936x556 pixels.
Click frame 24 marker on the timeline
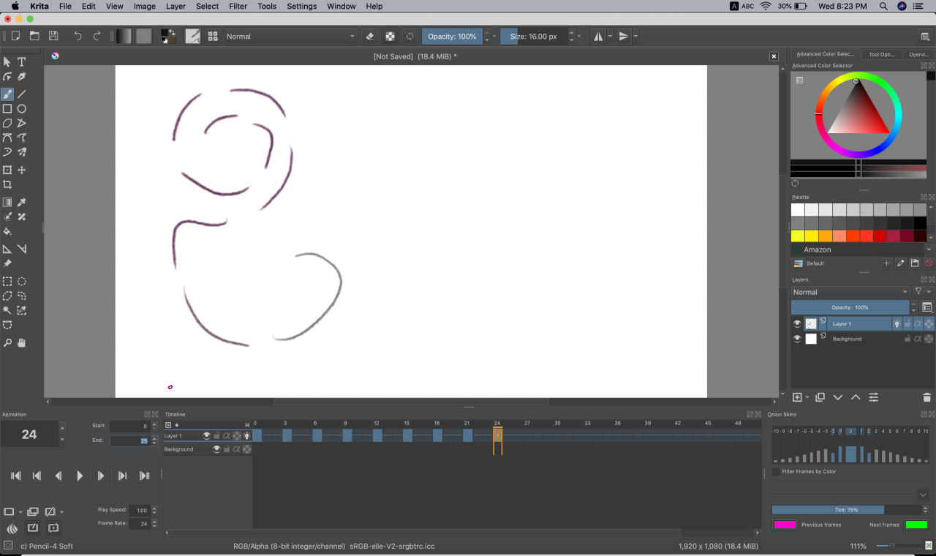(497, 435)
